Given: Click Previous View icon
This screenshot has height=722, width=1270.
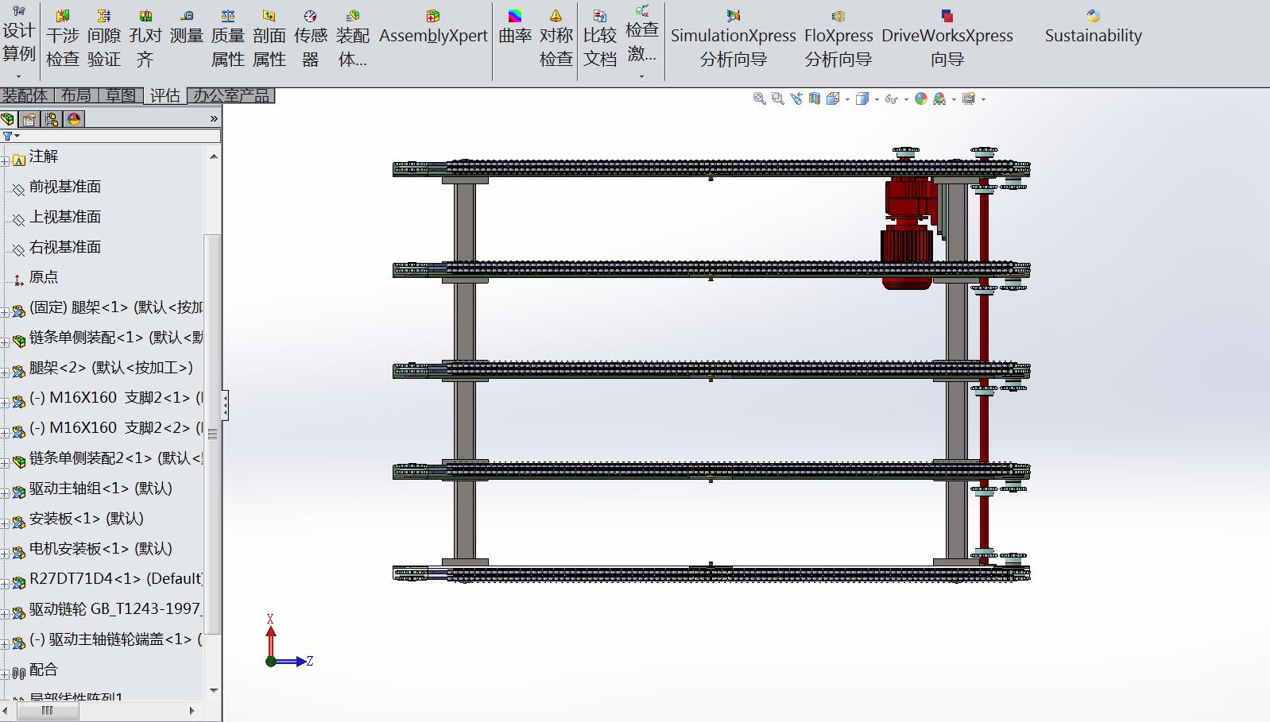Looking at the screenshot, I should pos(796,98).
